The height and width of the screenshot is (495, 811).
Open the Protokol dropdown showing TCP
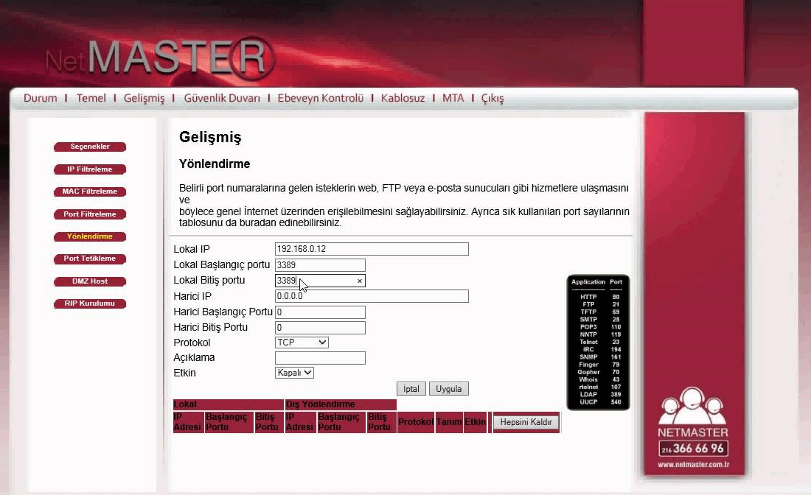pos(302,342)
